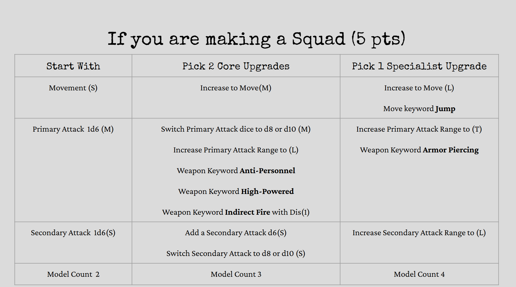Click the 'Movement (S)' cell text
Screen dimensions: 516x287
73,88
